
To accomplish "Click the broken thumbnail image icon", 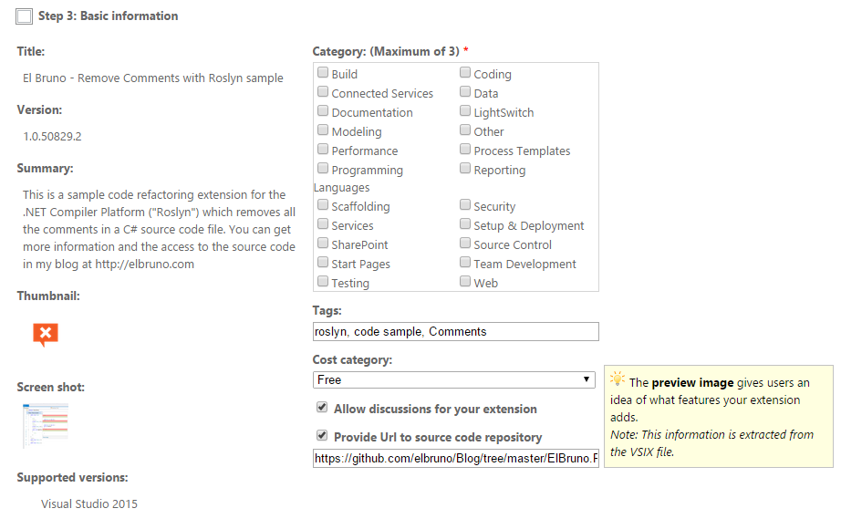I will pos(46,335).
